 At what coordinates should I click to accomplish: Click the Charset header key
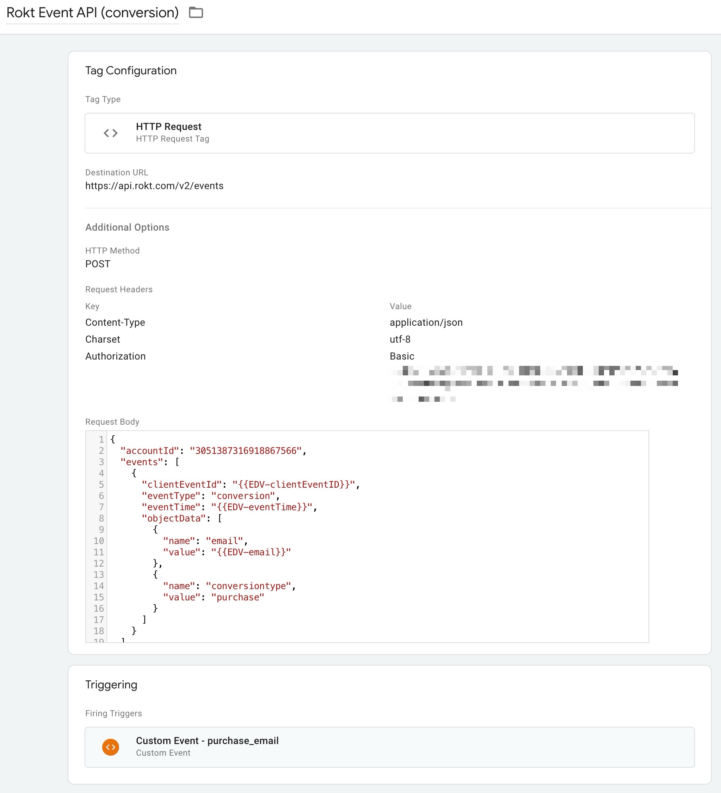[x=103, y=339]
